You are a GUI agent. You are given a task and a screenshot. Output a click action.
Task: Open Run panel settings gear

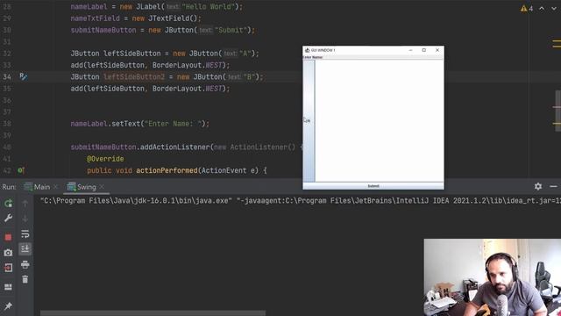[537, 186]
